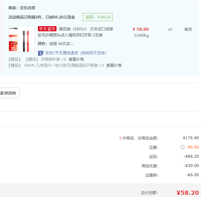Viewport: 201px width, 197px height.
Task: Click the 返现 -¥88.20 value
Action: click(x=191, y=156)
